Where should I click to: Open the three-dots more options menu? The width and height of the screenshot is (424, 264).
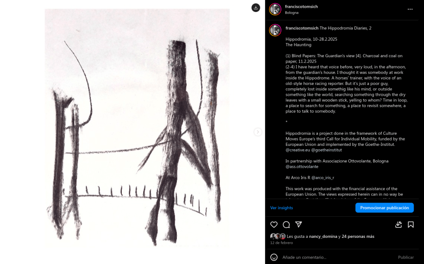(410, 9)
